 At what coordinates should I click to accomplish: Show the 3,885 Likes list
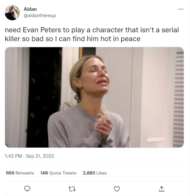click(94, 173)
